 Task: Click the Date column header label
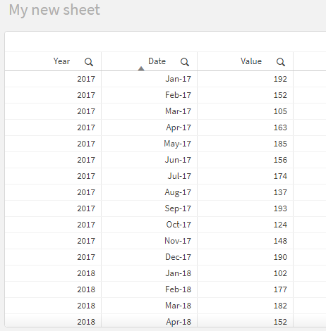tap(157, 61)
